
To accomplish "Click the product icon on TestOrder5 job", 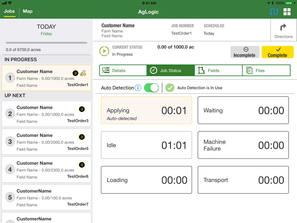I will tap(82, 137).
